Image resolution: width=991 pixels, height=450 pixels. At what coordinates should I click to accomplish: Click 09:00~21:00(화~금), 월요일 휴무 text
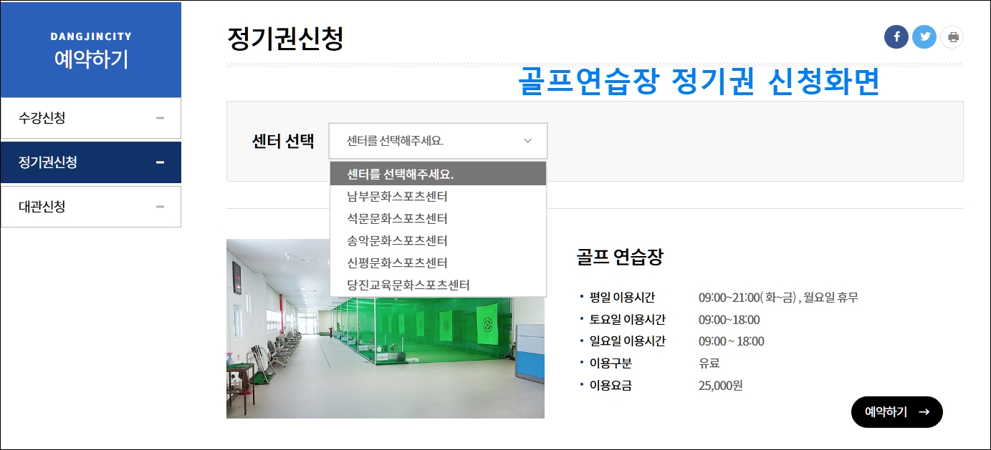[778, 298]
